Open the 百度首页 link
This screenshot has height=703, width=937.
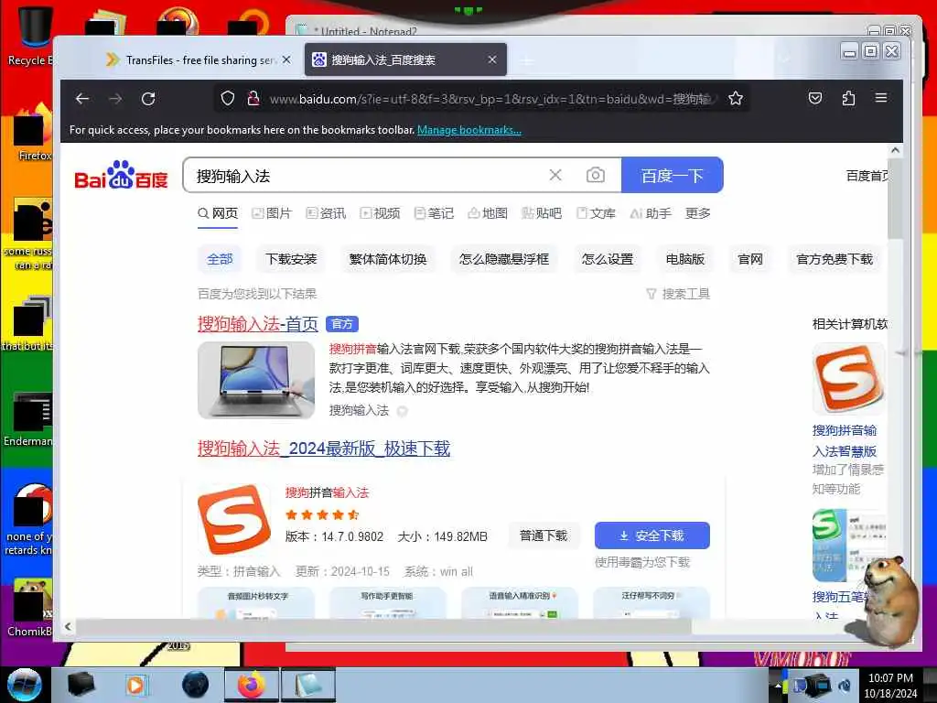pyautogui.click(x=867, y=176)
